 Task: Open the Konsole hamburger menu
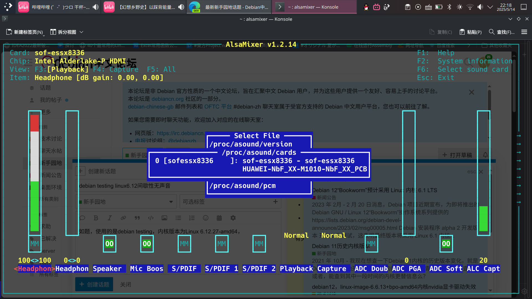524,32
